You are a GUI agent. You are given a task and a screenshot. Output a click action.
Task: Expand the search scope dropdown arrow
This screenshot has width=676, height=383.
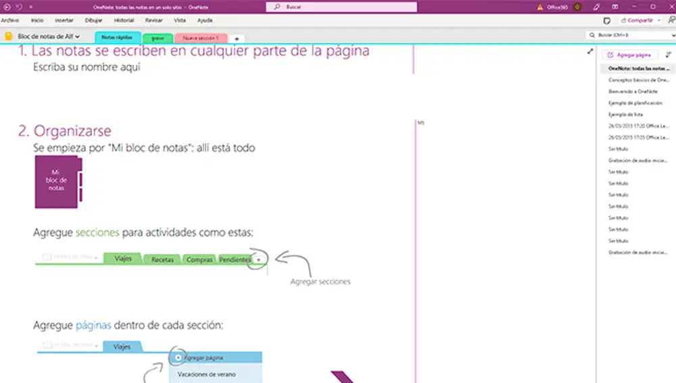[673, 35]
